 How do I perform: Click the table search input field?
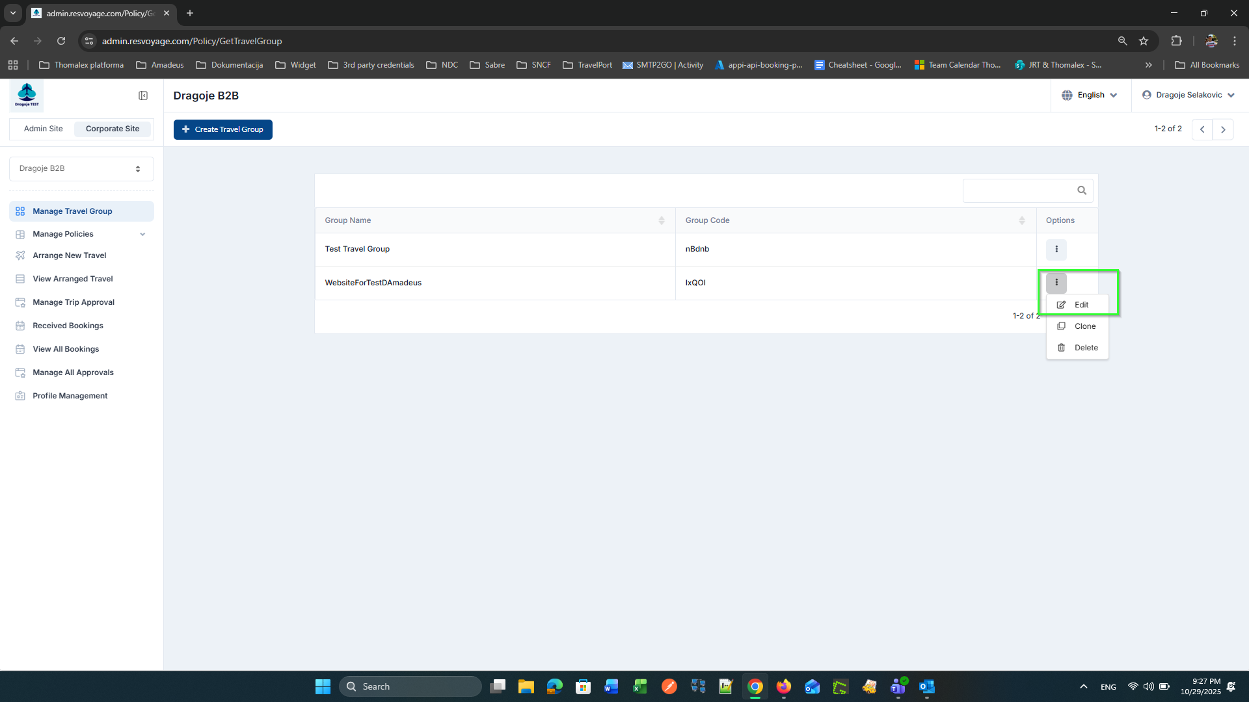pyautogui.click(x=1017, y=190)
